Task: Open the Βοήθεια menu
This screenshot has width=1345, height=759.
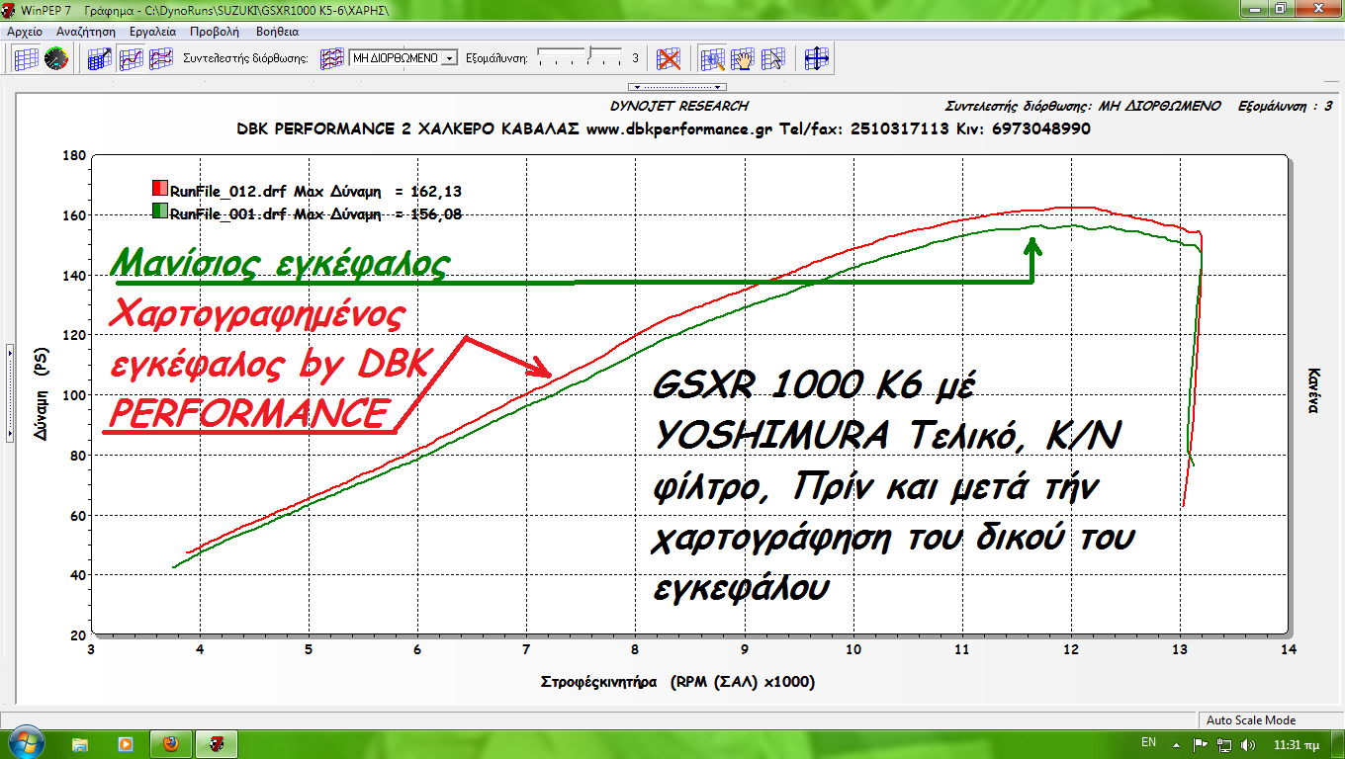Action: tap(277, 32)
